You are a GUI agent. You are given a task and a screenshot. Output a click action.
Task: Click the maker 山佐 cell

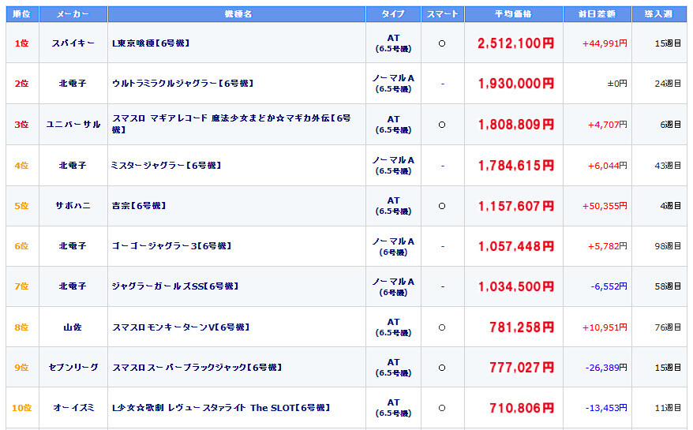coord(73,327)
